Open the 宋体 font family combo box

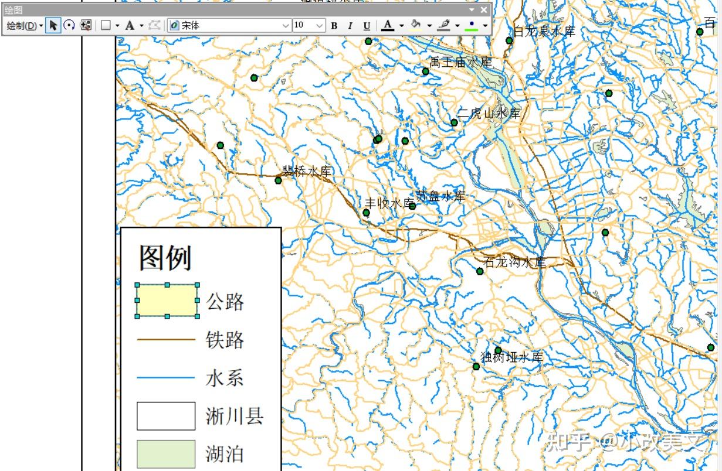click(229, 26)
